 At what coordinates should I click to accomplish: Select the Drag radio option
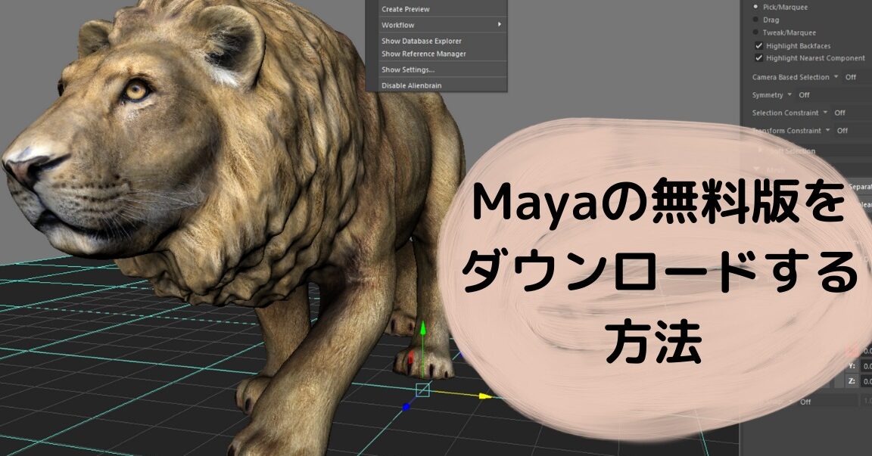click(755, 20)
